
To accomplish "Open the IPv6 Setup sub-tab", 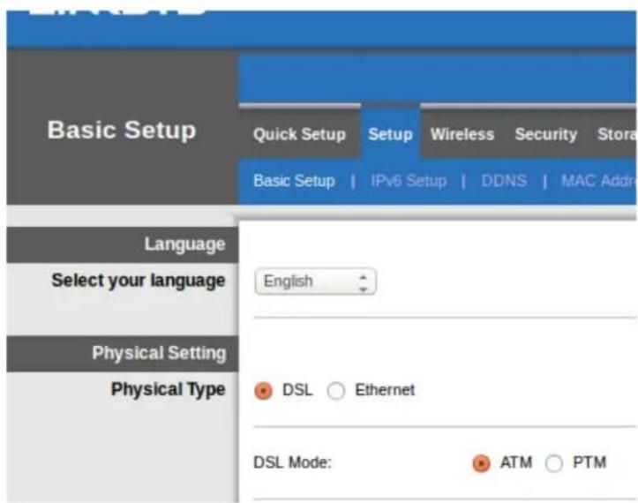I will click(409, 181).
